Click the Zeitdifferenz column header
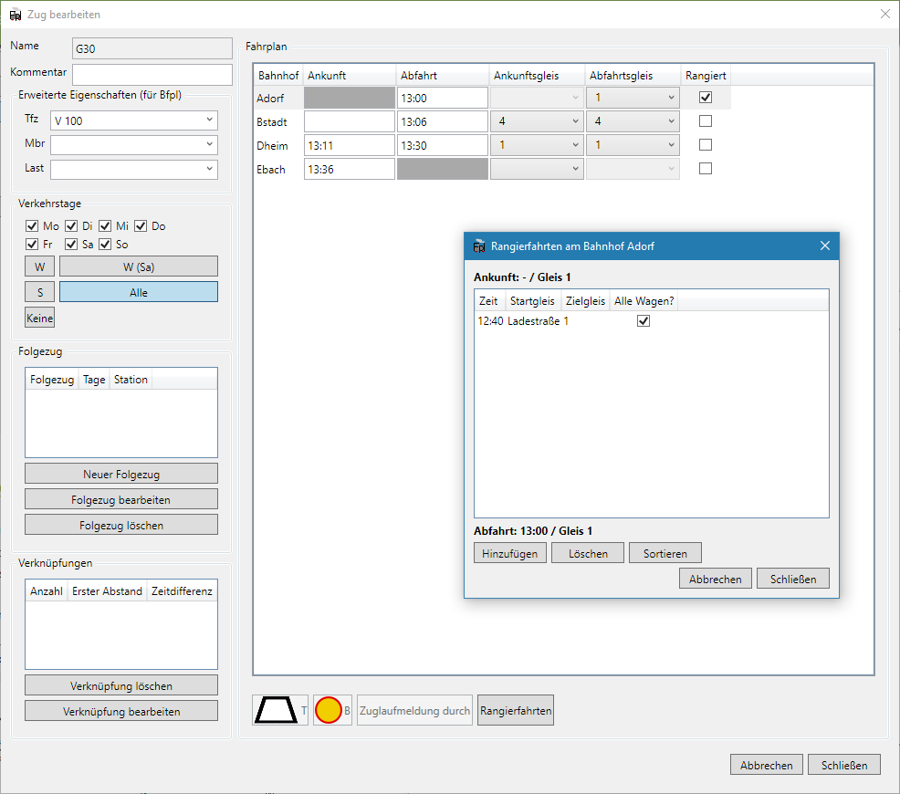 pos(182,590)
